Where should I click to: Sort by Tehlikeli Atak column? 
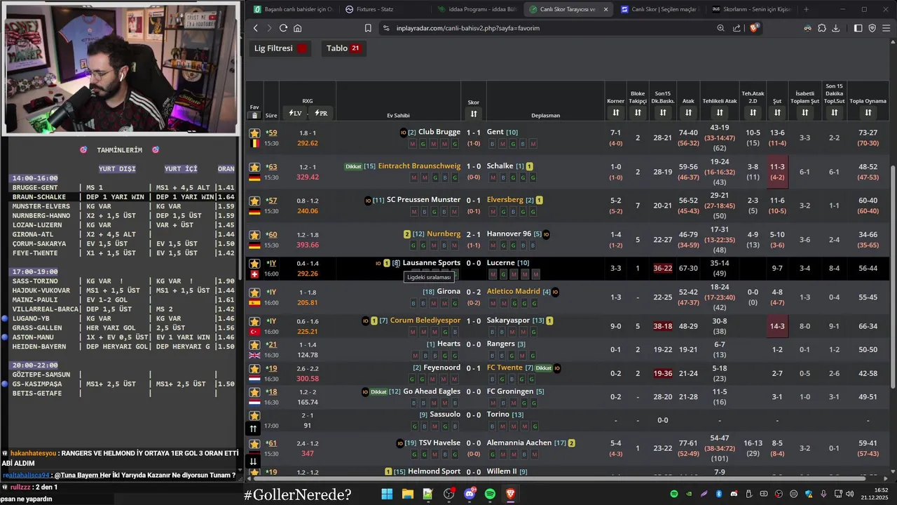click(720, 113)
